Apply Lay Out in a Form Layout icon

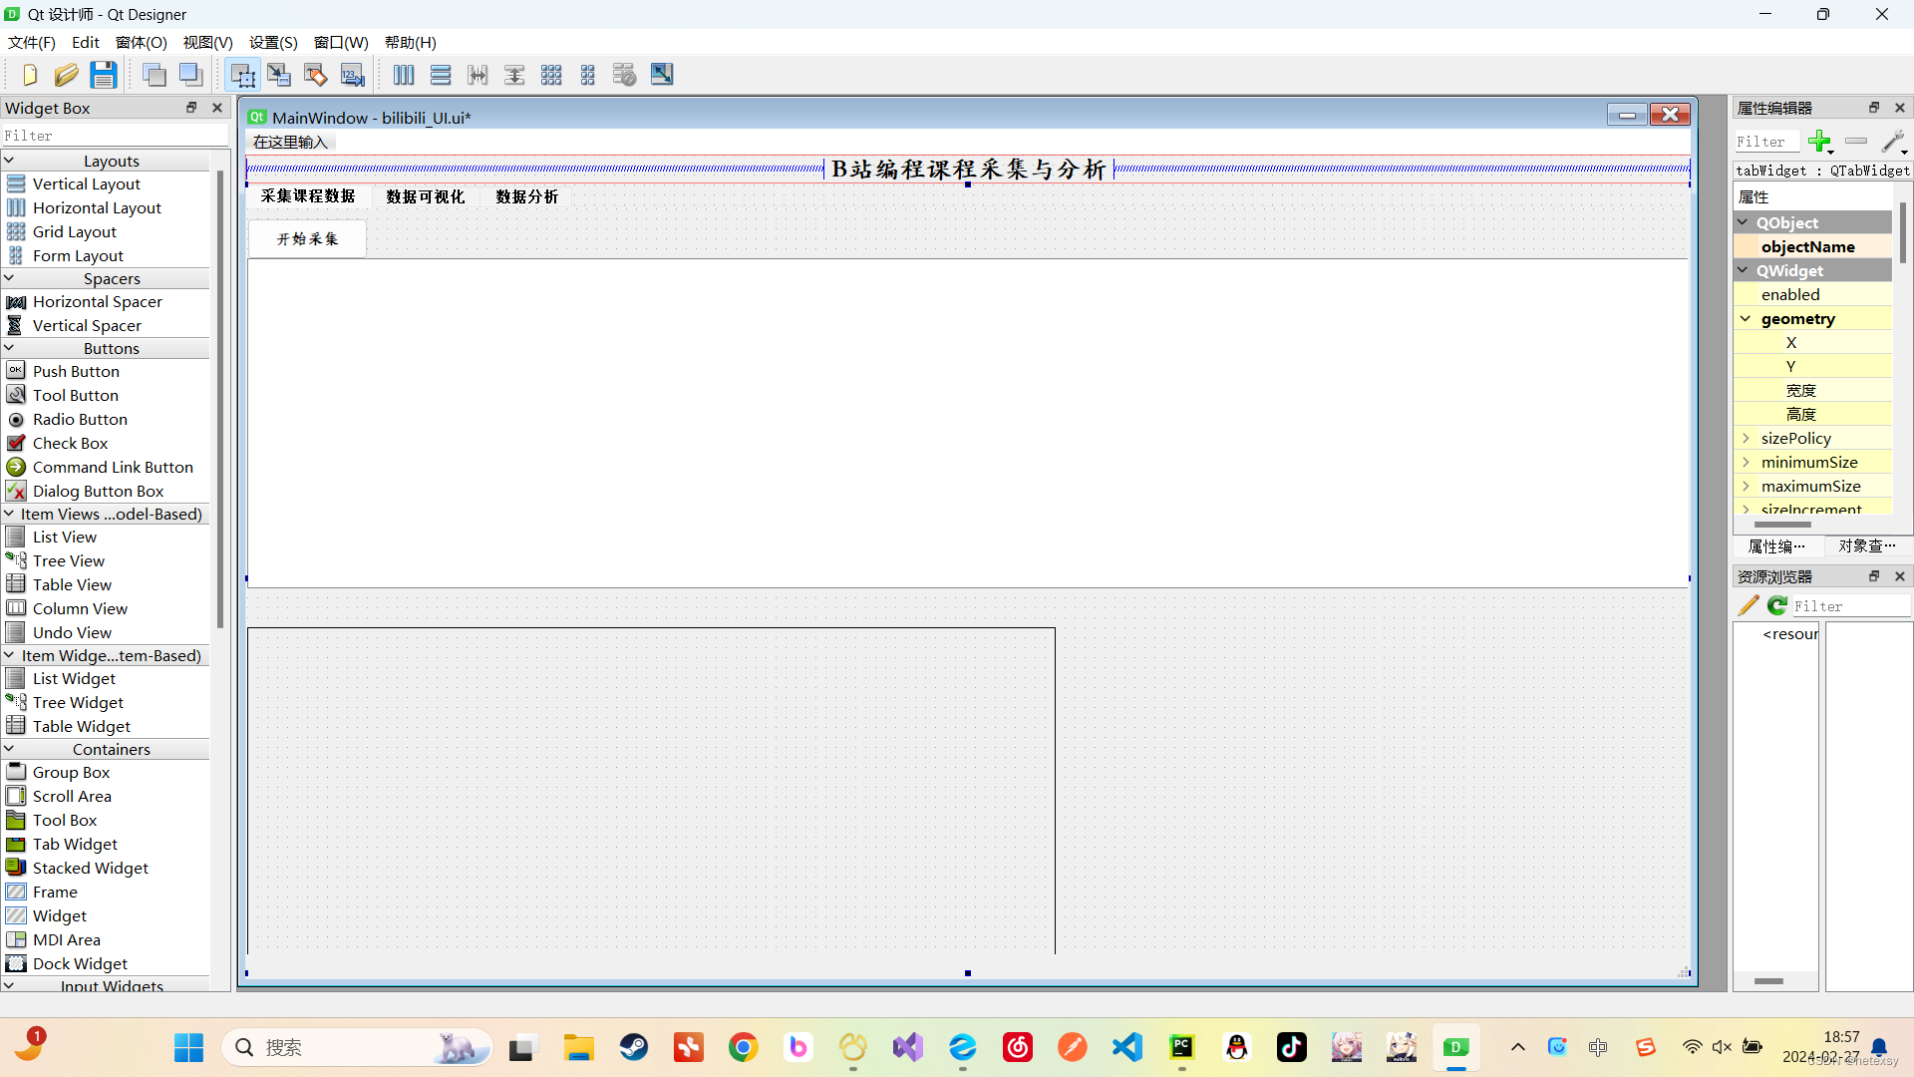coord(588,75)
